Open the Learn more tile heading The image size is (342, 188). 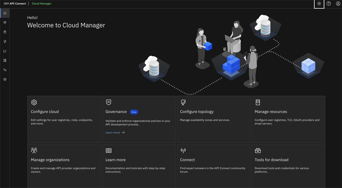pyautogui.click(x=115, y=160)
